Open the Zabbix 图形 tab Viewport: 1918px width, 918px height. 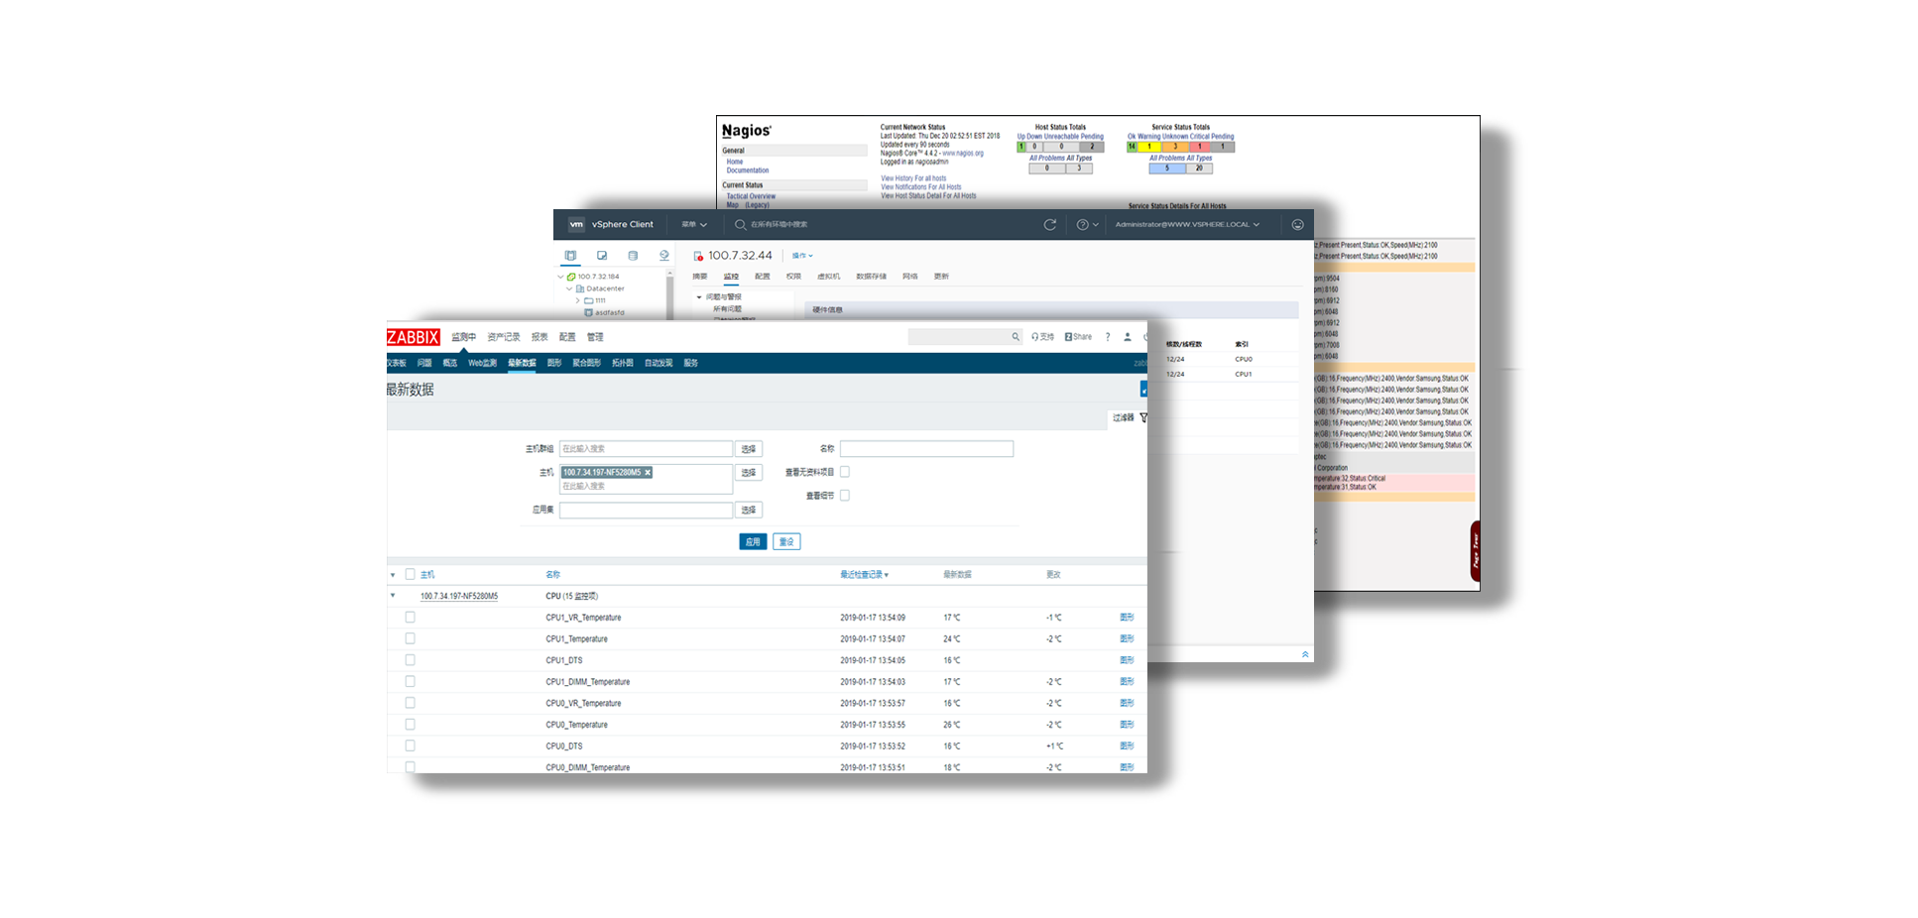click(554, 363)
